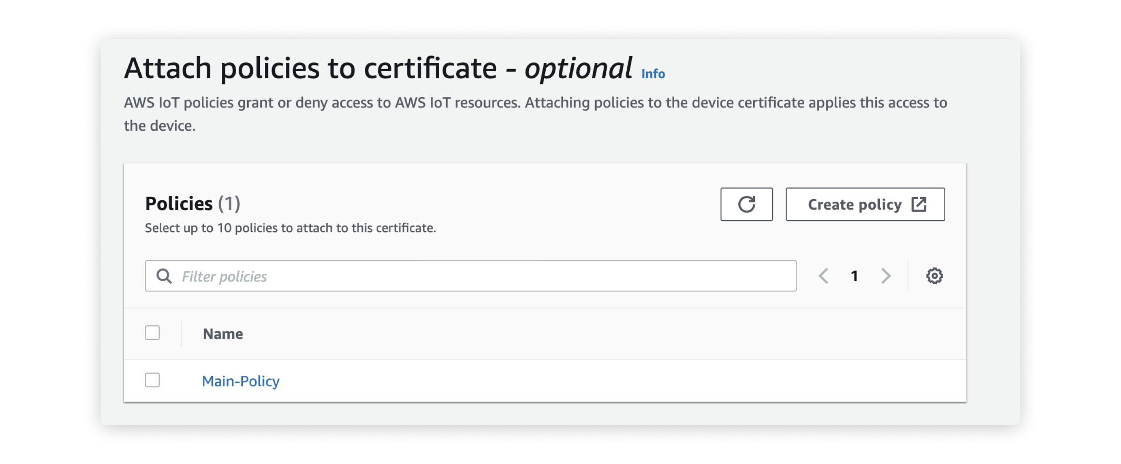Click the 'Attach policies to certificate' title
The height and width of the screenshot is (464, 1121).
[310, 68]
